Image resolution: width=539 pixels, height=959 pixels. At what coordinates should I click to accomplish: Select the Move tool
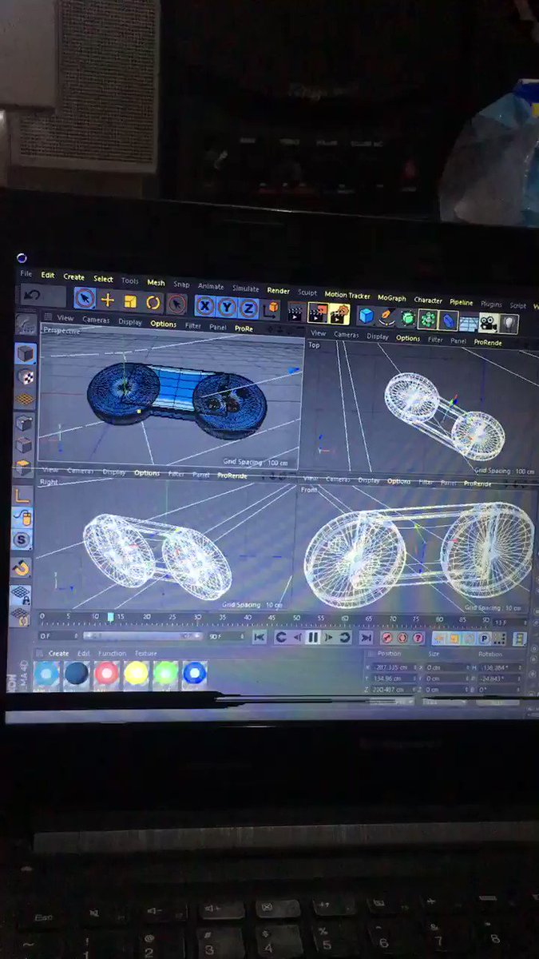pos(108,300)
